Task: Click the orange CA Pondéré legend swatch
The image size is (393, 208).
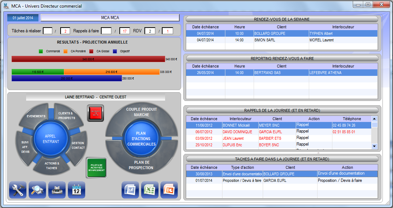Action: tap(66, 51)
